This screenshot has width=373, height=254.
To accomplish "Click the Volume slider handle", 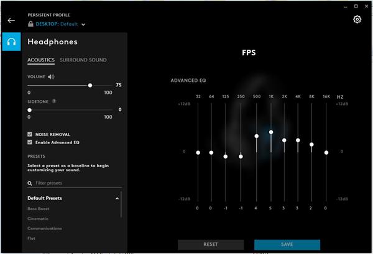I will [x=90, y=86].
